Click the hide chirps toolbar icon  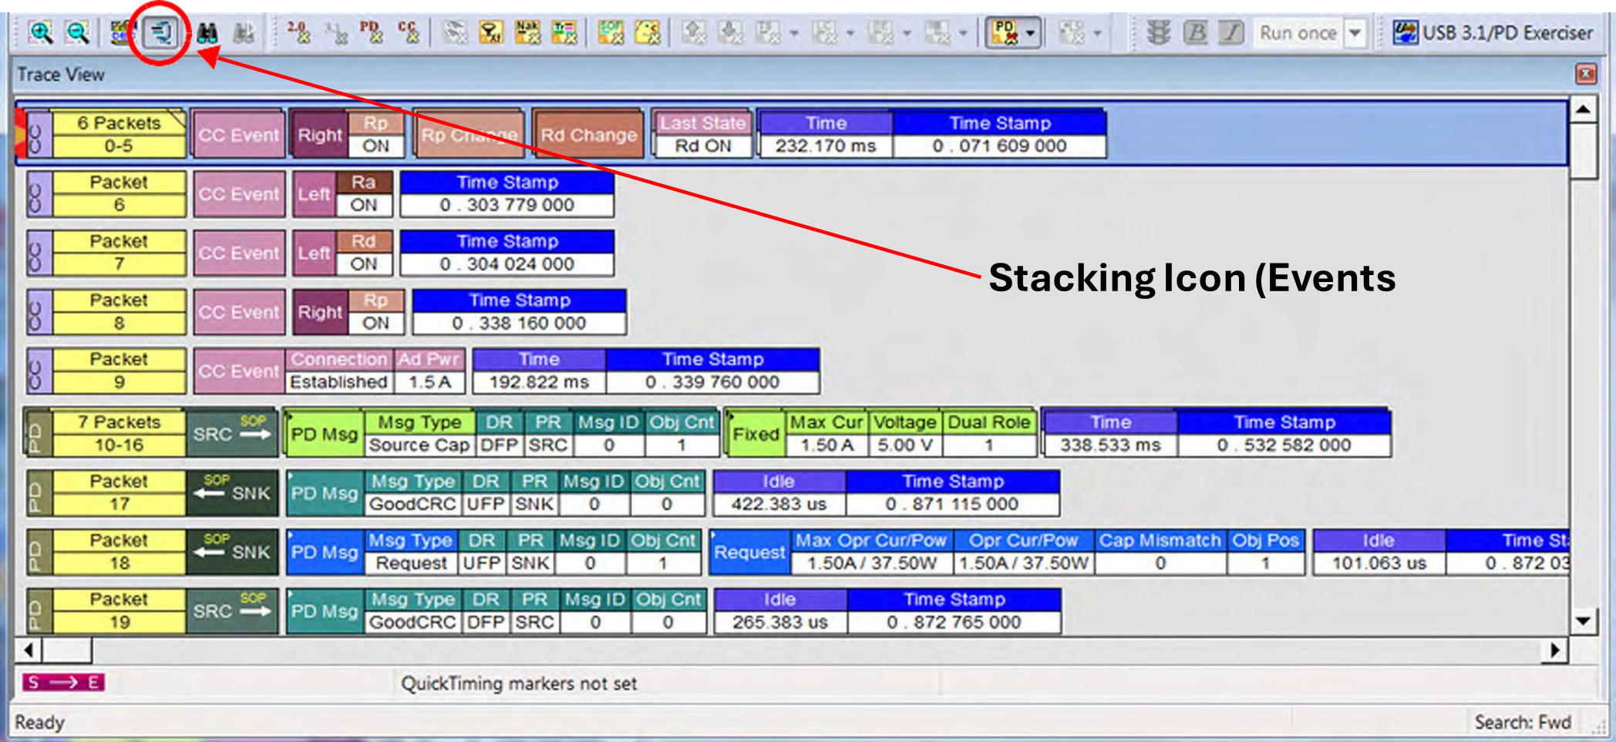point(648,32)
